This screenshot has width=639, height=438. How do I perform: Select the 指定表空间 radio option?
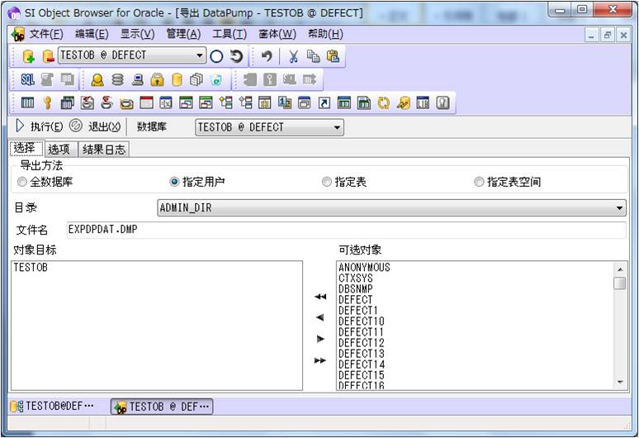pyautogui.click(x=508, y=182)
